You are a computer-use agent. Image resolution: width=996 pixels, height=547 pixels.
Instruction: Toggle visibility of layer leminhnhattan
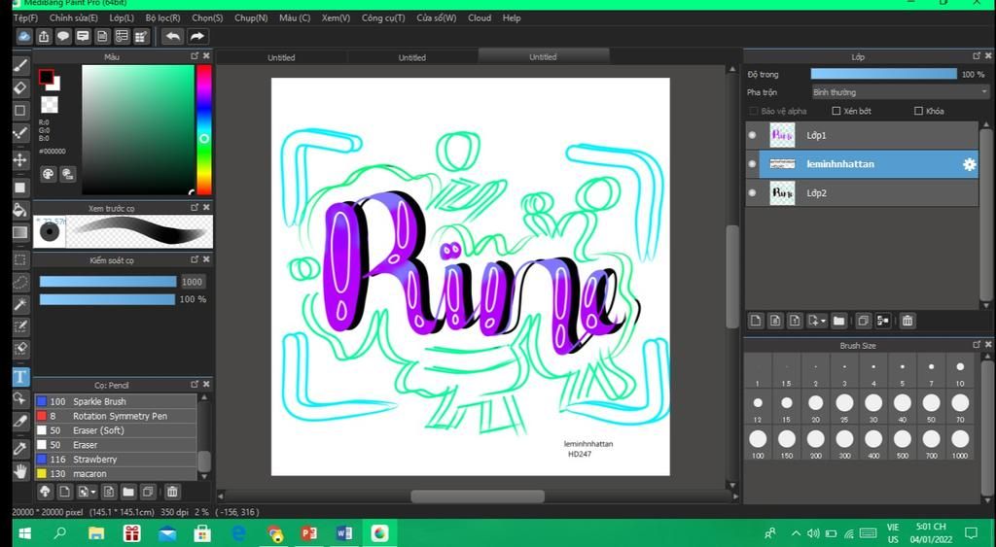(x=753, y=164)
